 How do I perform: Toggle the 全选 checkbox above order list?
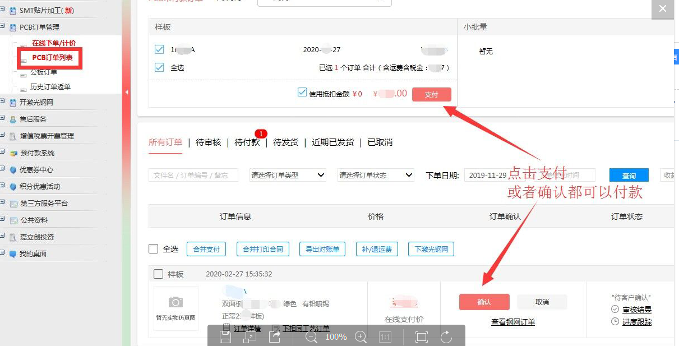click(x=154, y=249)
